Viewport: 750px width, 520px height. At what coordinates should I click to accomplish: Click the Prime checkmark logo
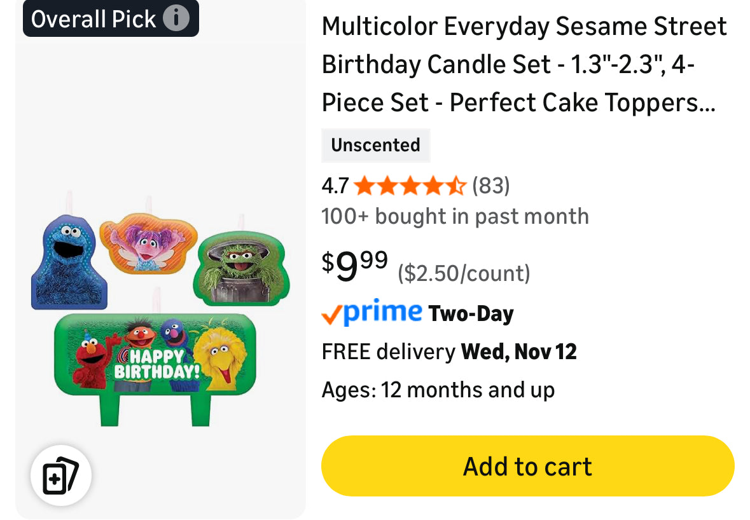pos(372,313)
